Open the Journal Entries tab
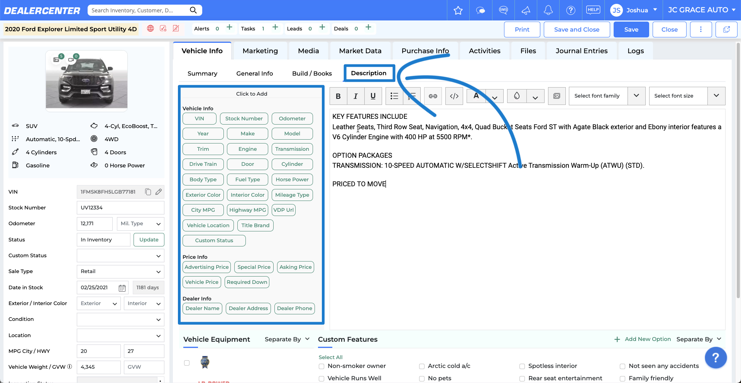Image resolution: width=741 pixels, height=383 pixels. [x=581, y=51]
